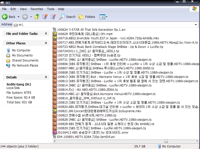Click the 29.7 GB status bar entry
Screen dimensions: 200x149
(140, 146)
